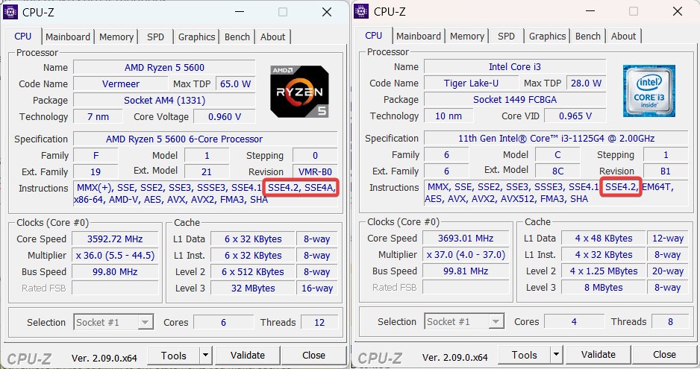Click the Tools button in right window
This screenshot has height=369, width=700.
(x=524, y=356)
